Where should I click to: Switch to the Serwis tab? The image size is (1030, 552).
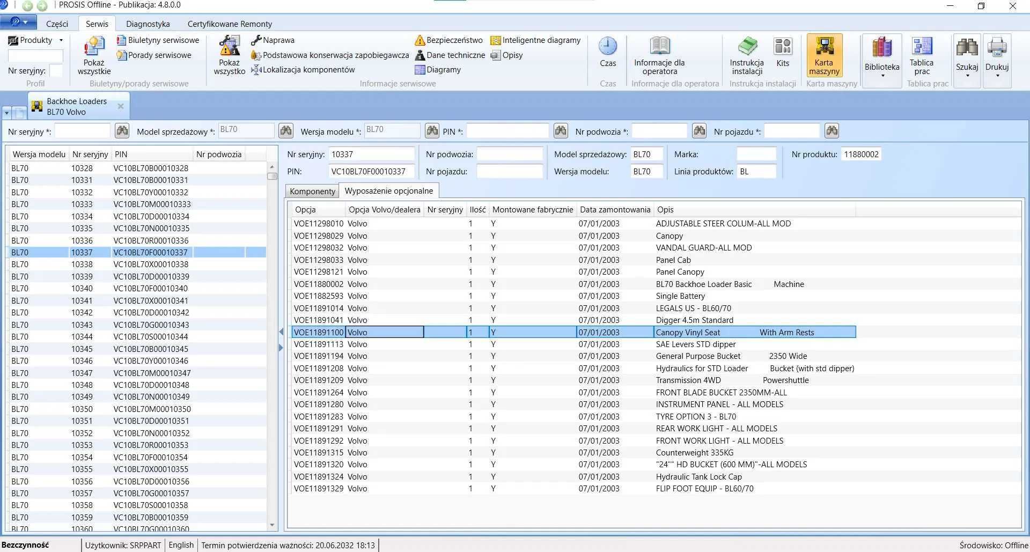pos(97,24)
